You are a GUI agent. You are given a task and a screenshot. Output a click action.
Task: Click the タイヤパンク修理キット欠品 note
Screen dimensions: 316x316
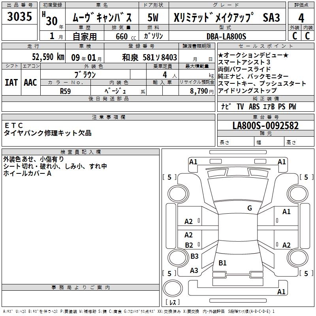(47, 133)
